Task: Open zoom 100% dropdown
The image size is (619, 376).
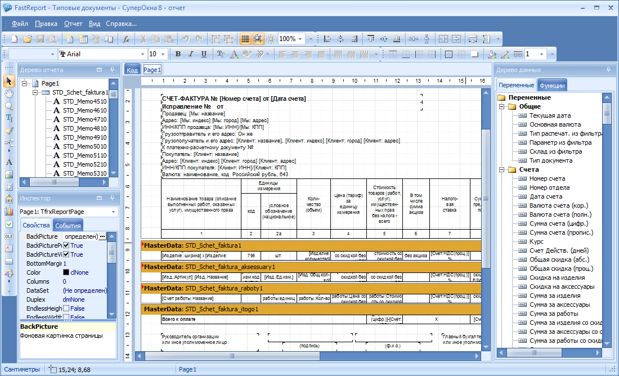Action: tap(301, 39)
